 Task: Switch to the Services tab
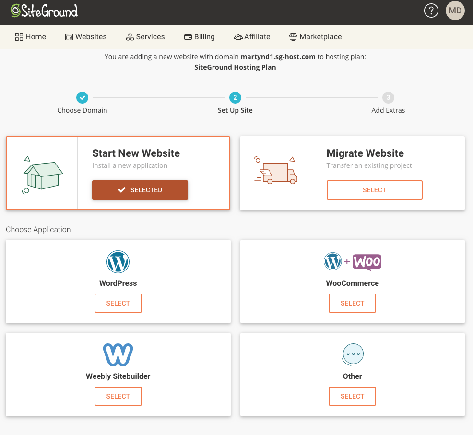[x=145, y=37]
